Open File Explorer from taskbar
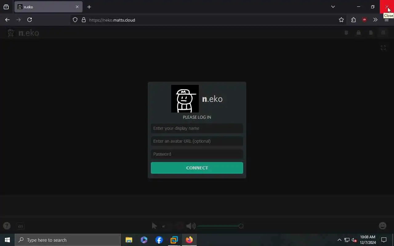The image size is (394, 246). point(129,240)
